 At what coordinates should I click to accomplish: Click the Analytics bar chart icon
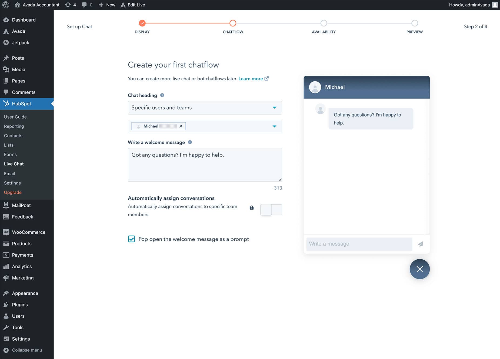pos(6,266)
